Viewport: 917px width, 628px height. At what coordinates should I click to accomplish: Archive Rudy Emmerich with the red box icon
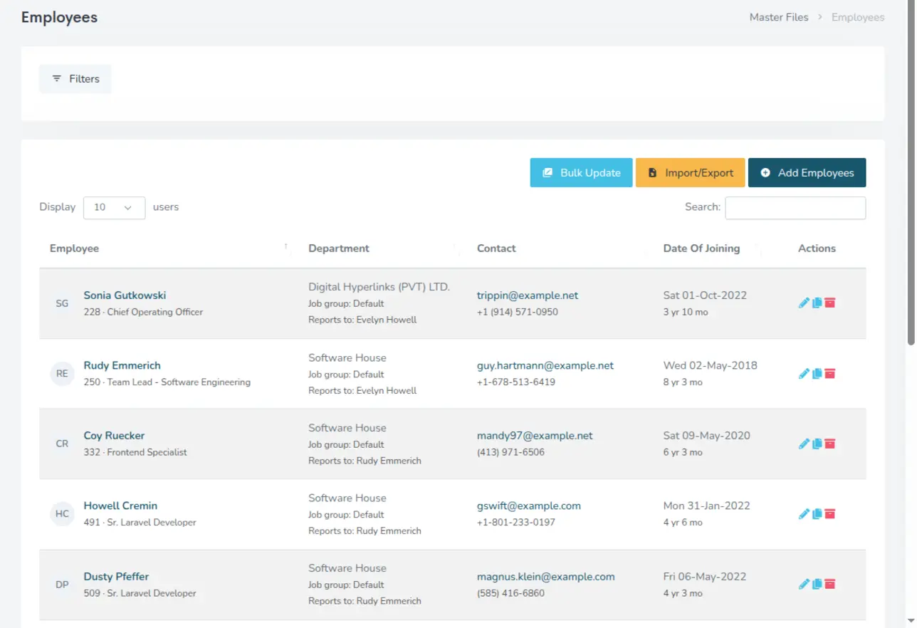click(x=830, y=374)
